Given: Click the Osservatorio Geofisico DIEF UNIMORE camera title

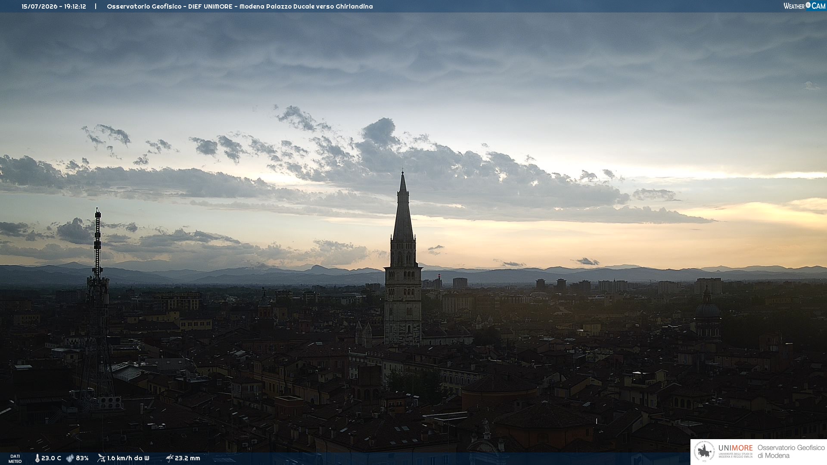Looking at the screenshot, I should point(240,6).
